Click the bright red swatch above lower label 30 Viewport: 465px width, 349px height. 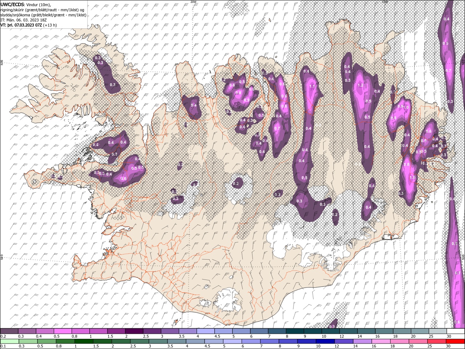456,341
